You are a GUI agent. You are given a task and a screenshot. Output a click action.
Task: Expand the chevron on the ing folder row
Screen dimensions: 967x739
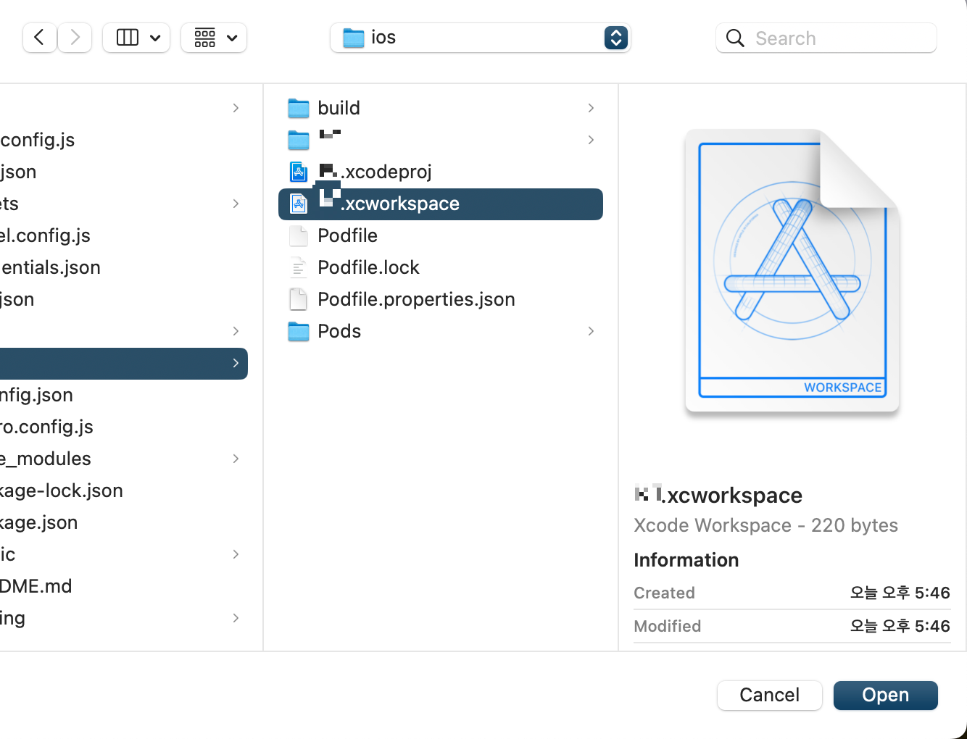(x=236, y=618)
